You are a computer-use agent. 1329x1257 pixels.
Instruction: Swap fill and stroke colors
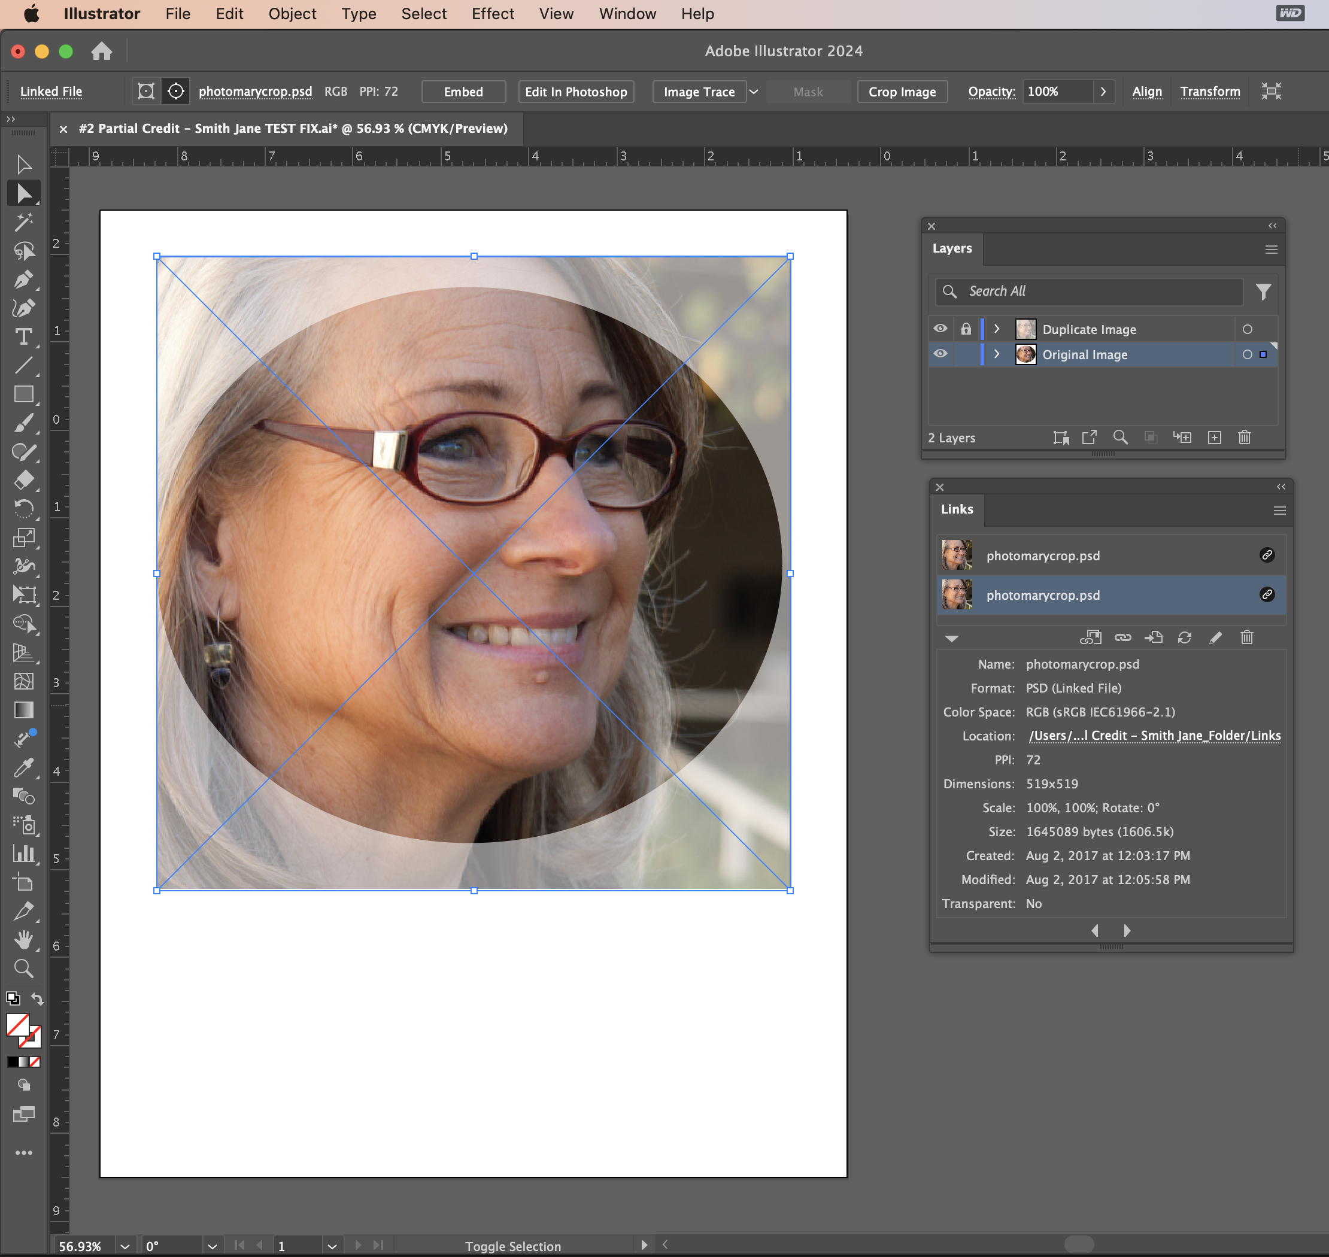(x=38, y=999)
